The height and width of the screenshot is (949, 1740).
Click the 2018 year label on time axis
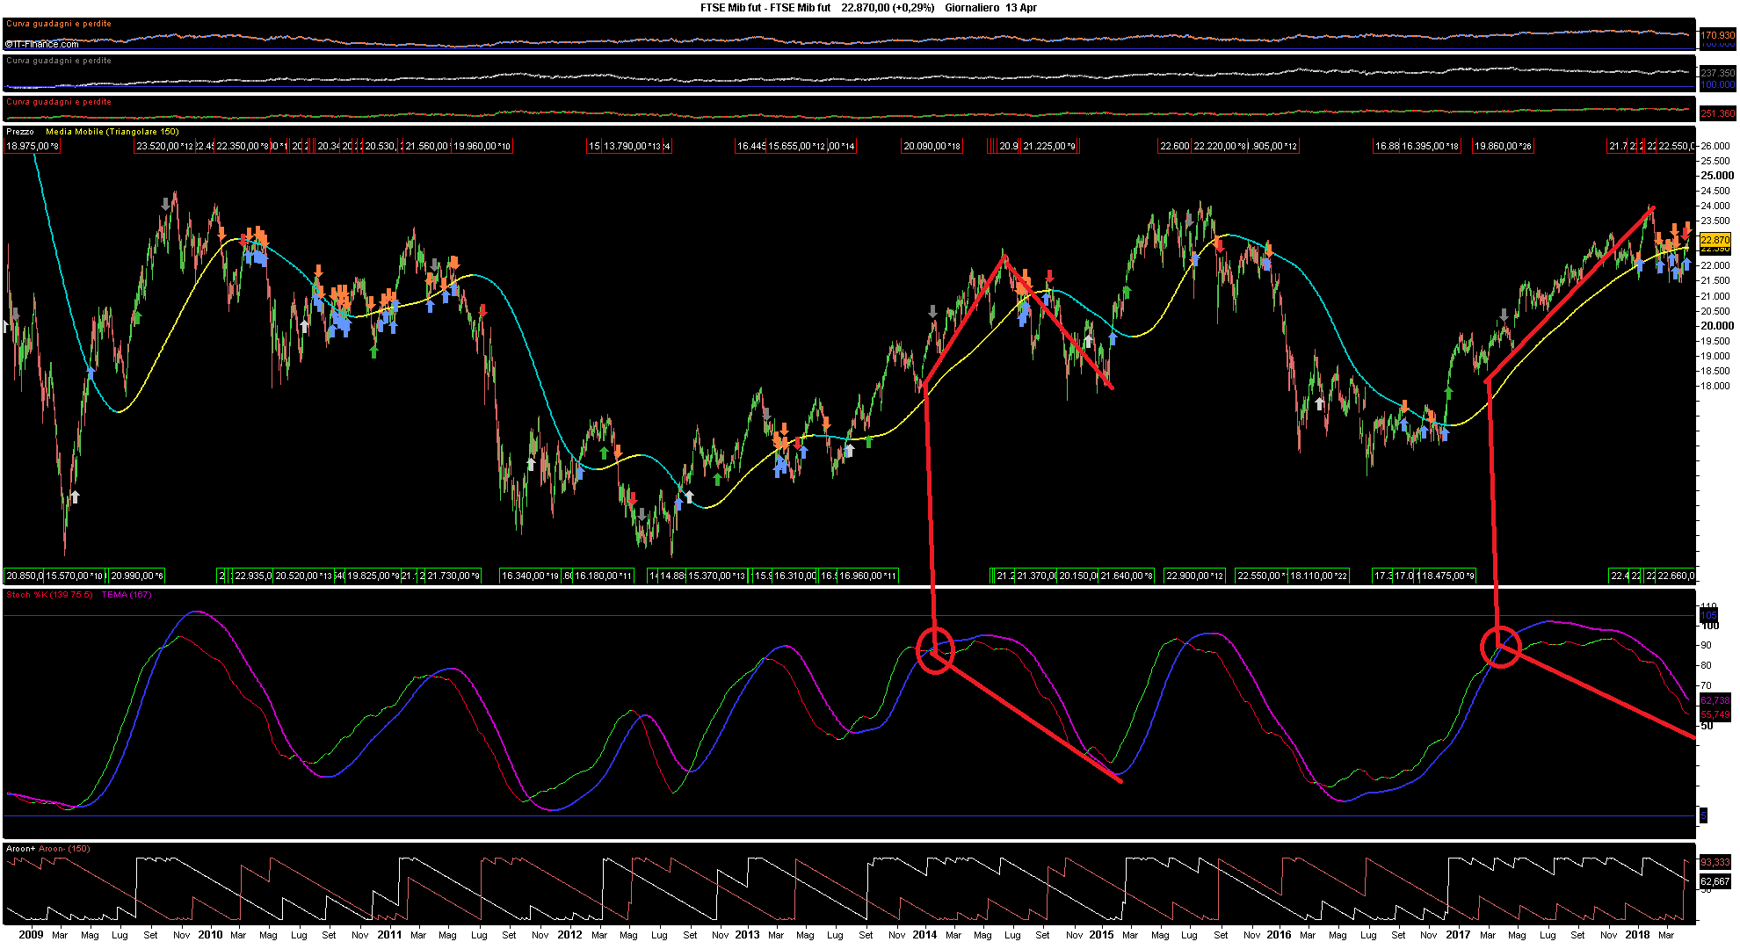click(1637, 935)
